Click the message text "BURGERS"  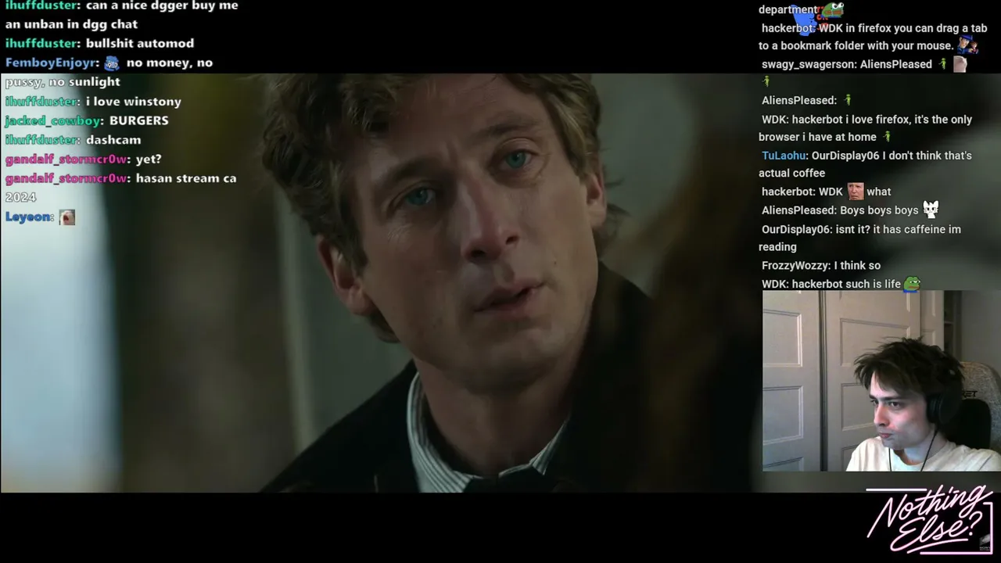click(139, 121)
